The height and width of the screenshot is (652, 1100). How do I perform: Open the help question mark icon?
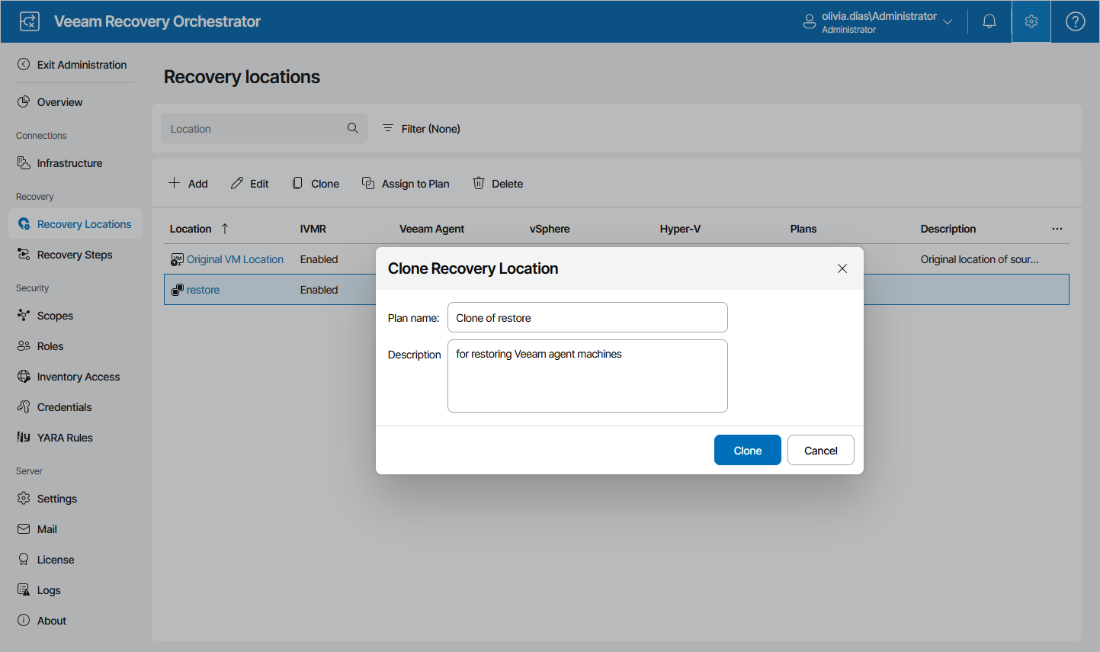point(1076,21)
